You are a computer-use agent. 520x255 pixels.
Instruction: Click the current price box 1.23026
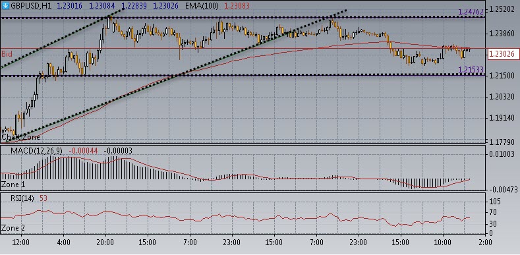(x=504, y=55)
